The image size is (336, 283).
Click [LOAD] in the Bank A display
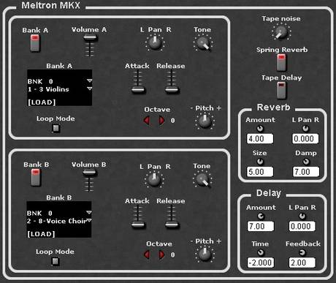coord(42,102)
